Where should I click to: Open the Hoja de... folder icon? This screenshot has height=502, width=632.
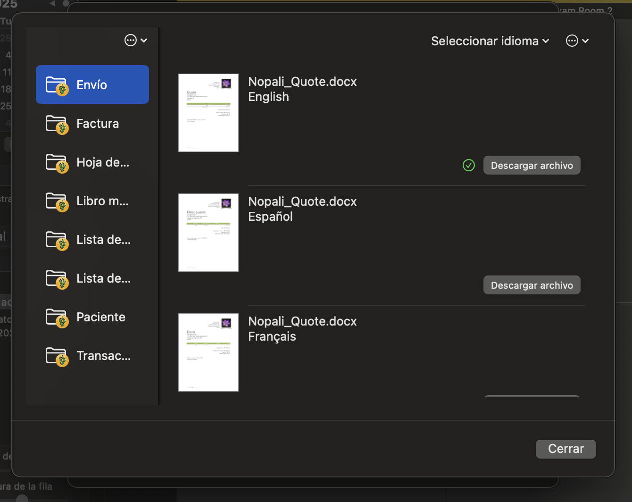[x=57, y=163]
